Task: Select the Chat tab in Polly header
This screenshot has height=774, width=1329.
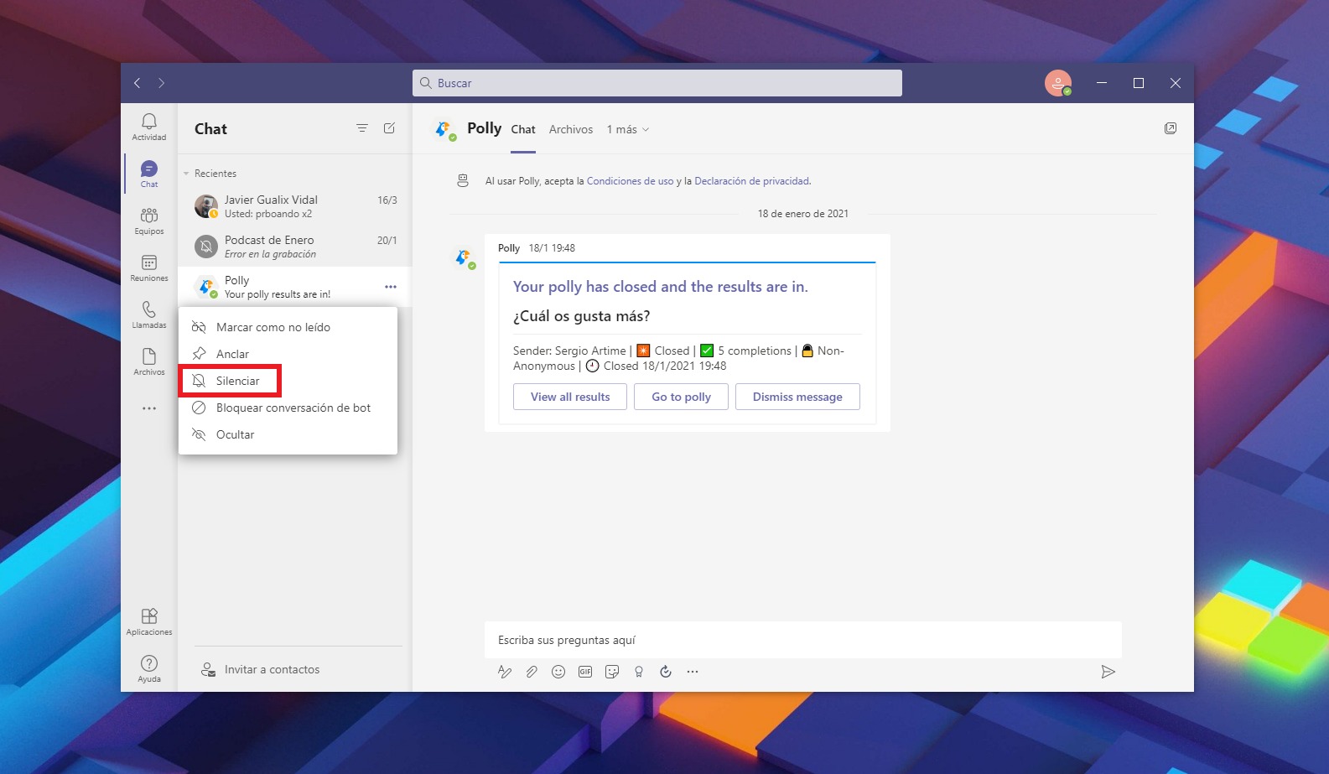Action: [x=523, y=129]
